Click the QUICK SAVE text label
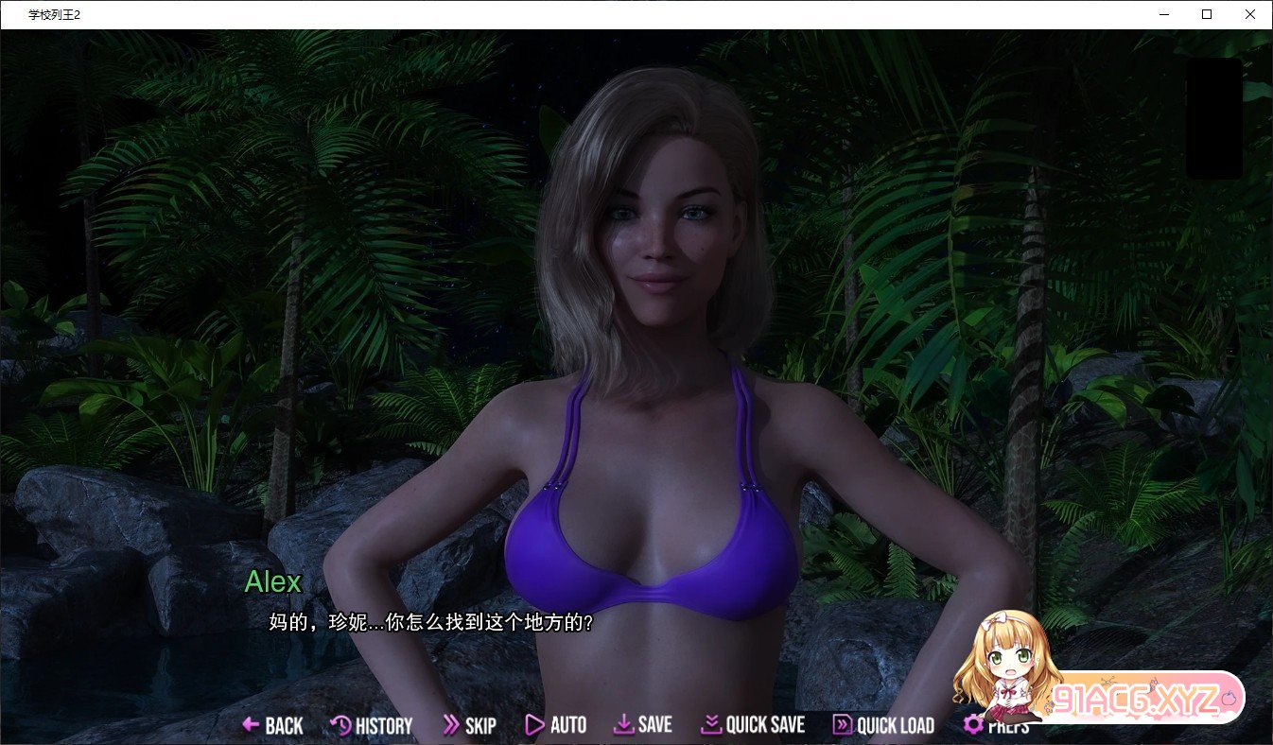This screenshot has height=745, width=1273. tap(765, 726)
